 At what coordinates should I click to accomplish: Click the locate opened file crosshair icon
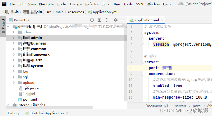92,20
